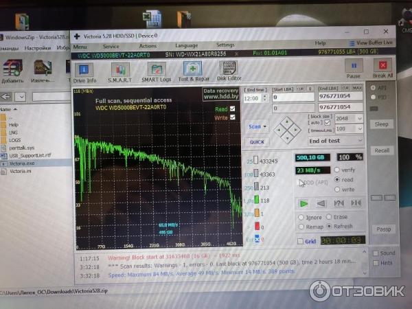The width and height of the screenshot is (412, 309).
Task: Select the verify radio option
Action: pos(337,170)
